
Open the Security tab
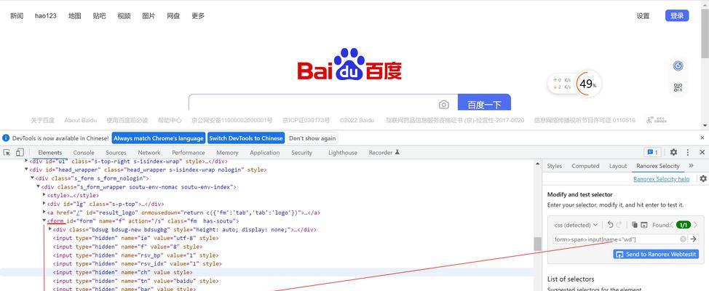coord(301,153)
